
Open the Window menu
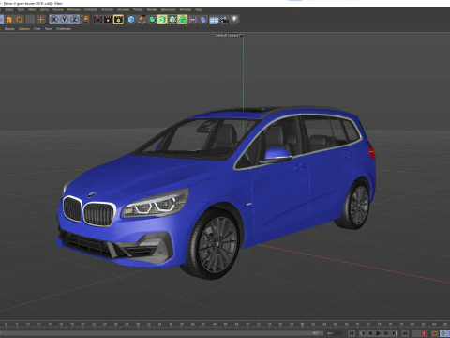[186, 9]
